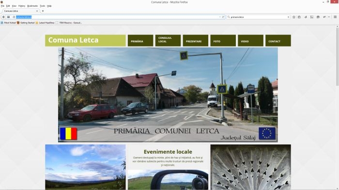The image size is (339, 190).
Task: Open the PRIMĂRIA navigation button
Action: [140, 40]
